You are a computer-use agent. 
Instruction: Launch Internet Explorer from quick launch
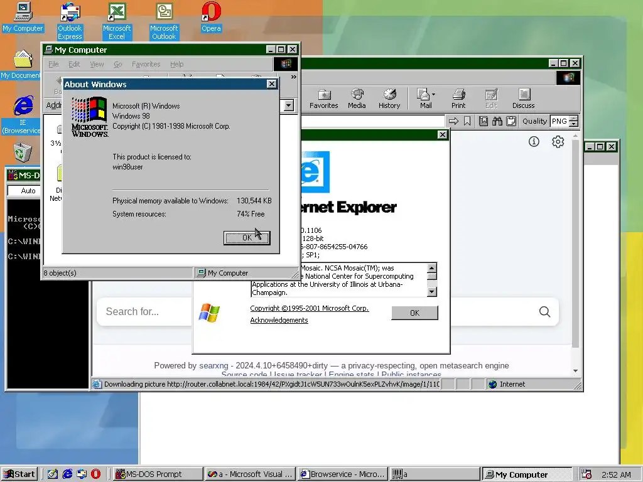click(x=67, y=474)
